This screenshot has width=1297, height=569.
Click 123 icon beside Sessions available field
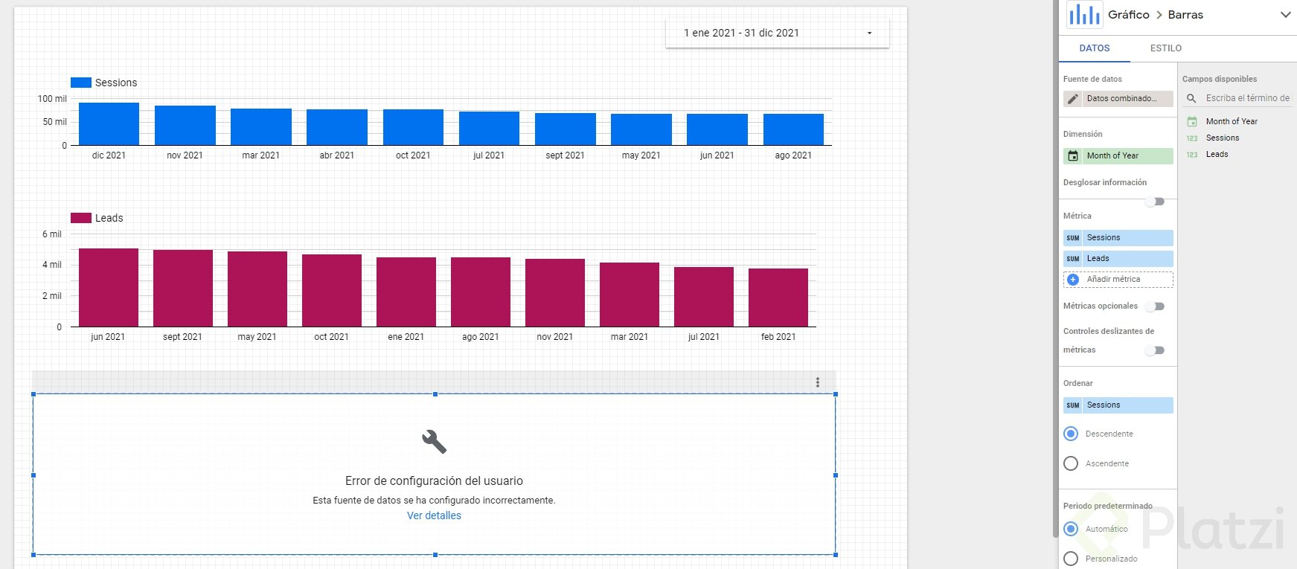(1192, 138)
